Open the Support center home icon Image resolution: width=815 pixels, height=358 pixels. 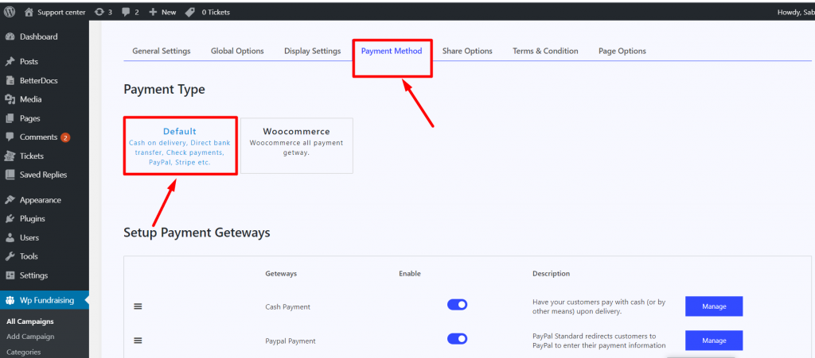tap(29, 12)
